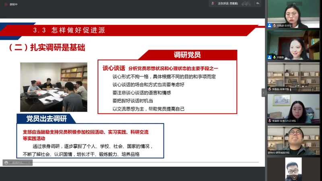Click the muted mic icon on the top participant tile
Image resolution: width=322 pixels, height=181 pixels.
coord(275,26)
